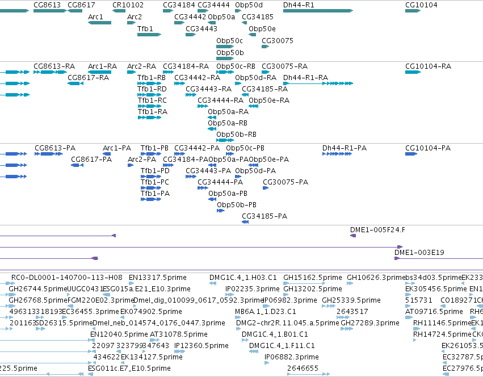This screenshot has height=377, width=483.
Task: Click the Tfb1-PB protein label
Action: [154, 149]
